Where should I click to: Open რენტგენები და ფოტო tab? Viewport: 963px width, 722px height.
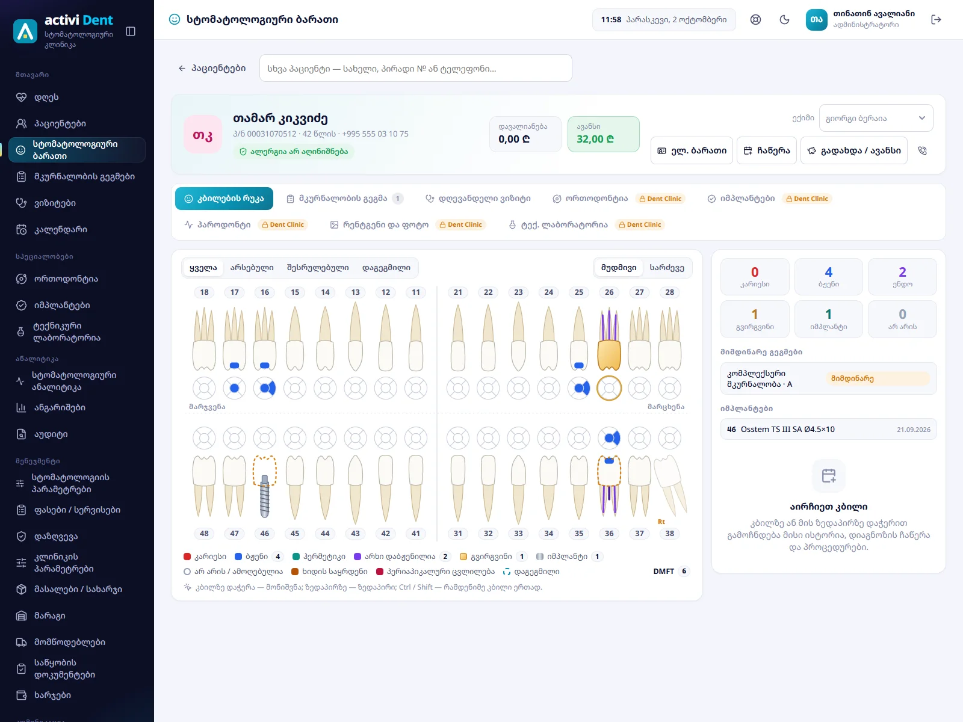point(407,224)
